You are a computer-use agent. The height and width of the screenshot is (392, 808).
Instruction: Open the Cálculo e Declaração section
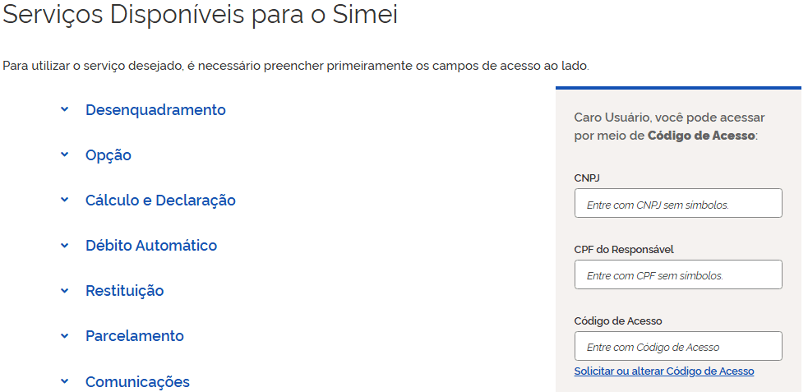pos(160,200)
